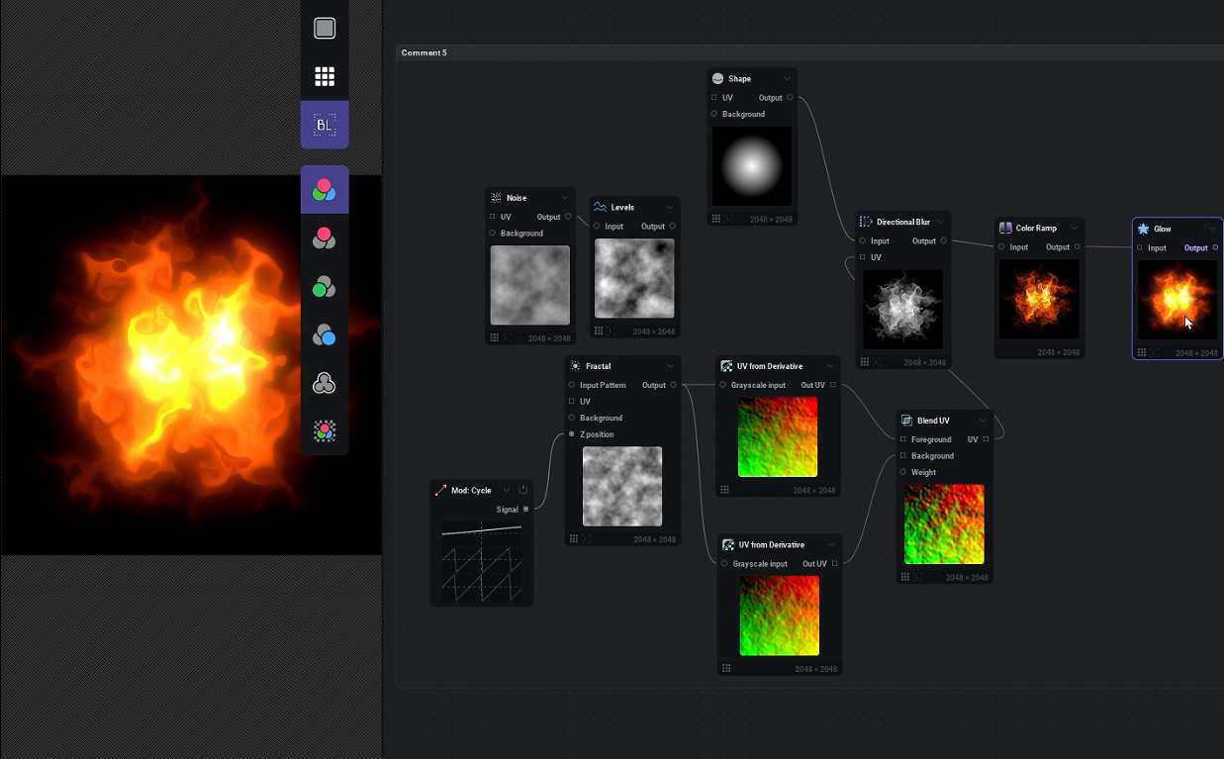Screen dimensions: 1224x759
Task: Show only the red channel
Action: pyautogui.click(x=325, y=237)
